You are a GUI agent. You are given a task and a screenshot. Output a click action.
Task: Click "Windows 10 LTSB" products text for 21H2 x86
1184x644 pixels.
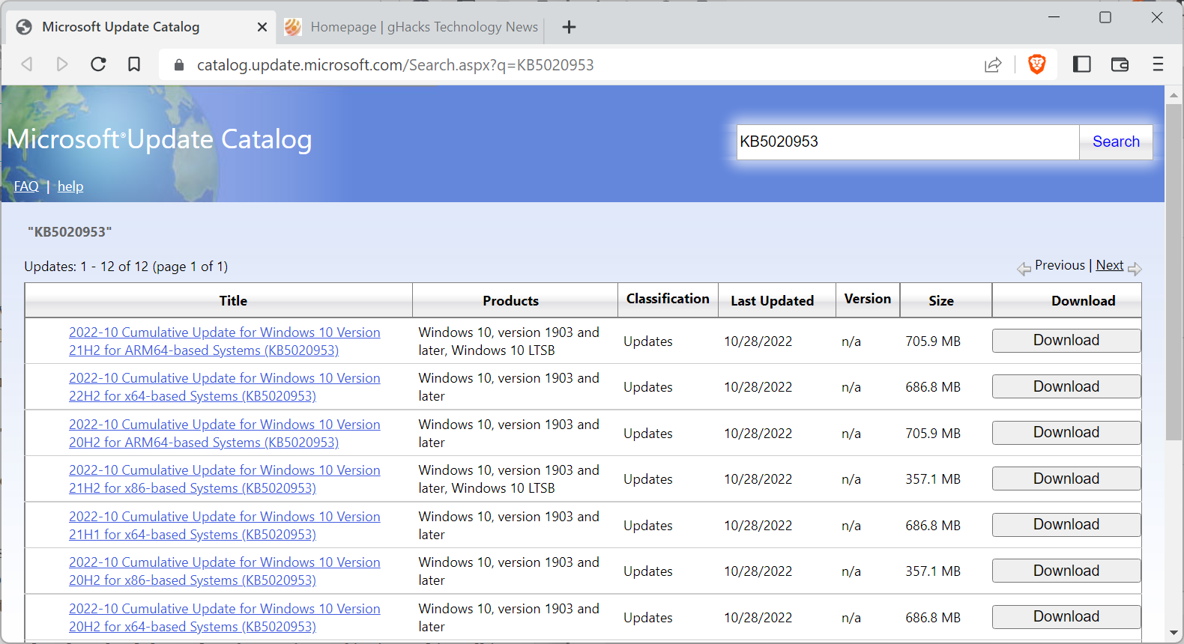pyautogui.click(x=504, y=488)
